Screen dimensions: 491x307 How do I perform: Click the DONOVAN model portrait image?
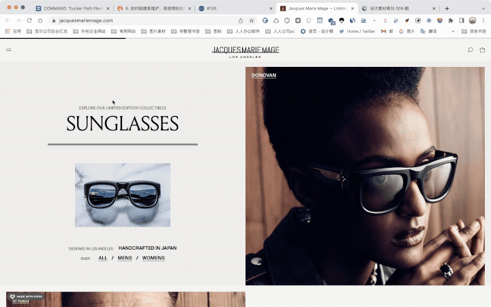click(x=365, y=176)
